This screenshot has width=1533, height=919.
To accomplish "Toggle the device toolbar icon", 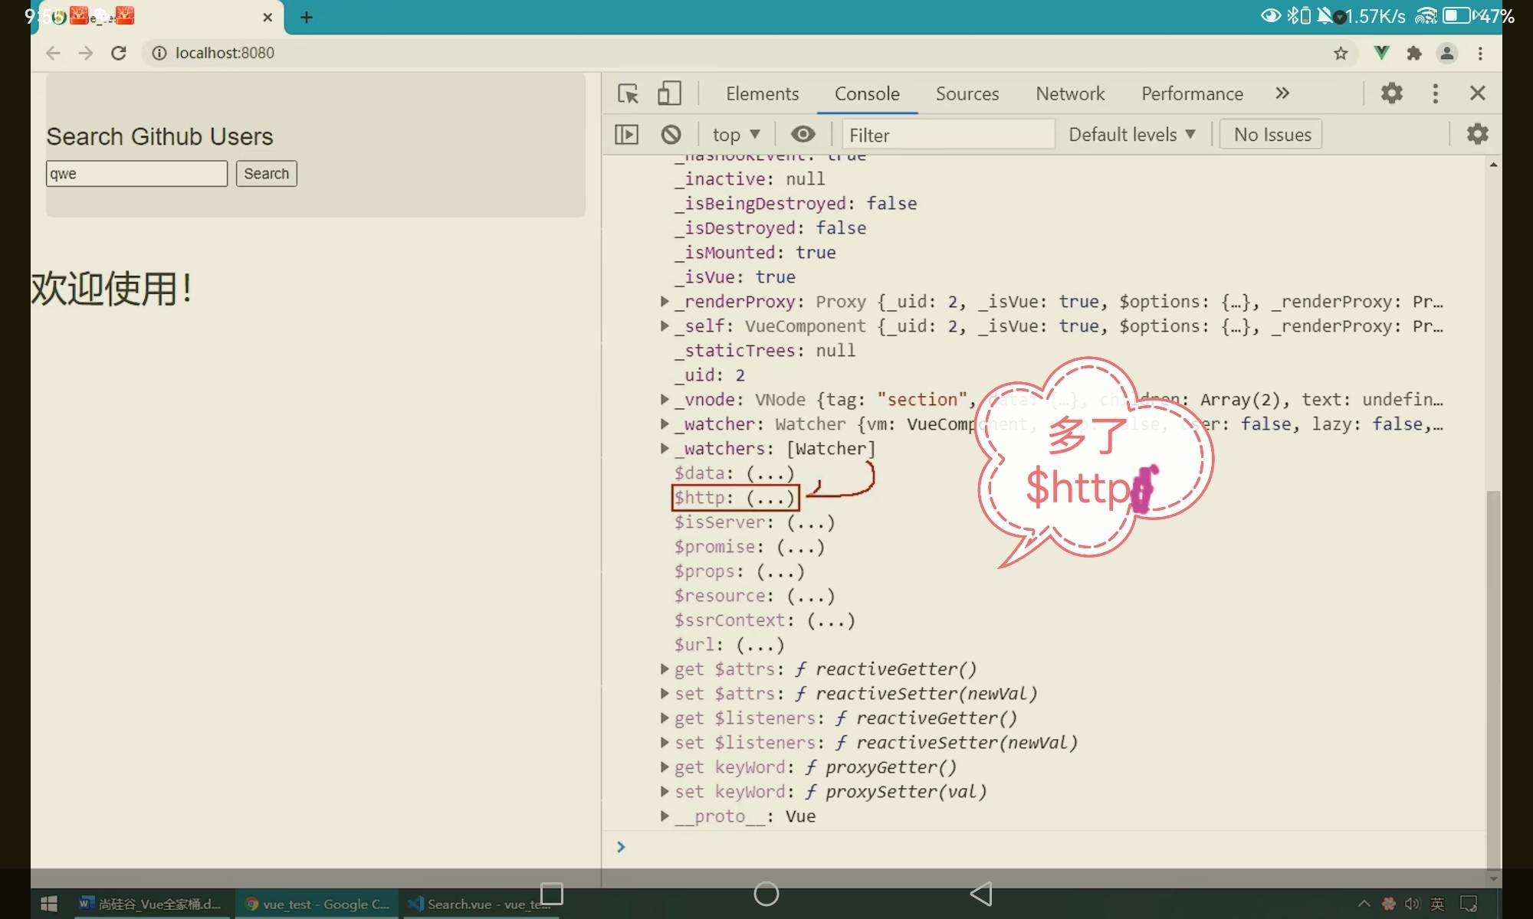I will 669,93.
